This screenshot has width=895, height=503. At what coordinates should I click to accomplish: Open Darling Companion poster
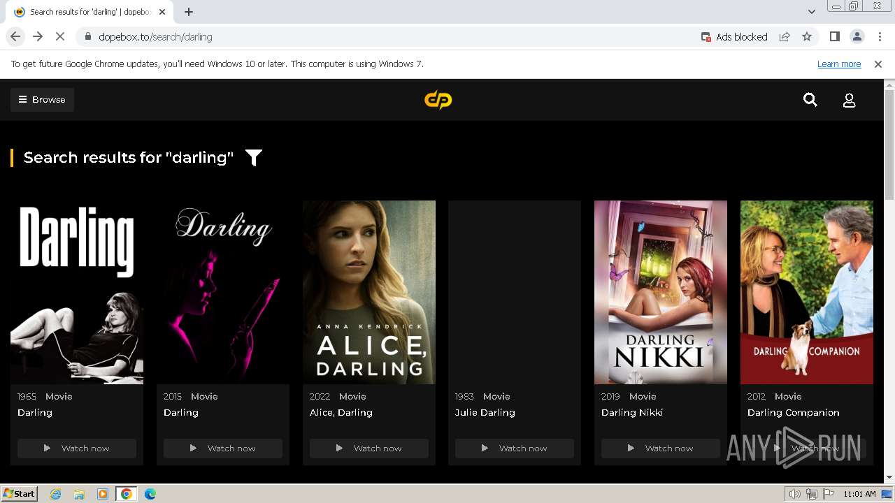(x=807, y=292)
